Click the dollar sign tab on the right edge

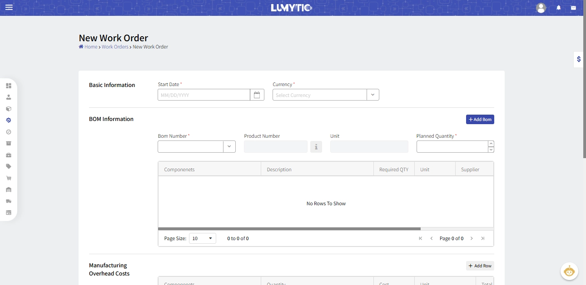(578, 59)
